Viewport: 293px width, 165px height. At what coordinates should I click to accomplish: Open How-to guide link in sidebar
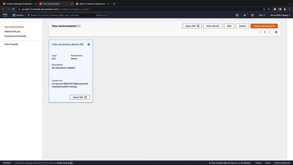[11, 44]
